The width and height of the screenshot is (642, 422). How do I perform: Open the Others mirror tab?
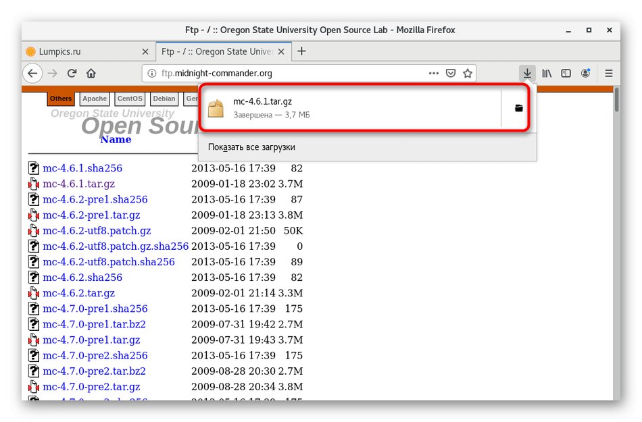tap(61, 99)
